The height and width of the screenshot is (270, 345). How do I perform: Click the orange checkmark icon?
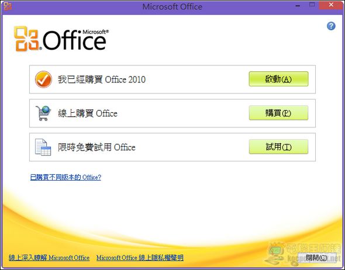[43, 79]
